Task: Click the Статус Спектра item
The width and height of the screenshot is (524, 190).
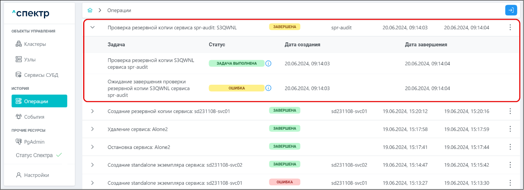Action: [34, 155]
